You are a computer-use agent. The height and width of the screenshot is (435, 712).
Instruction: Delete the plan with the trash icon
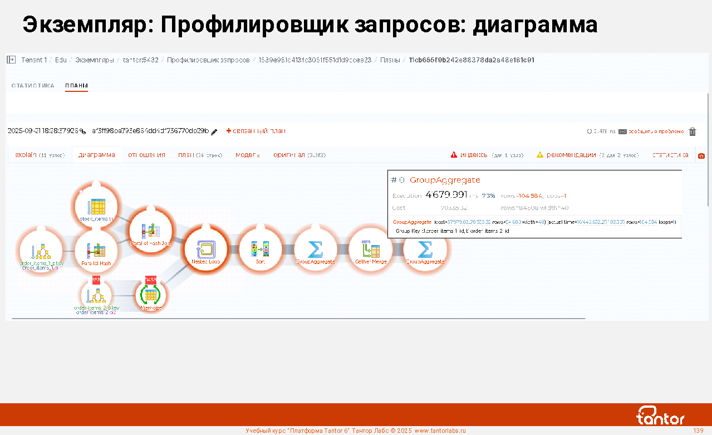693,131
